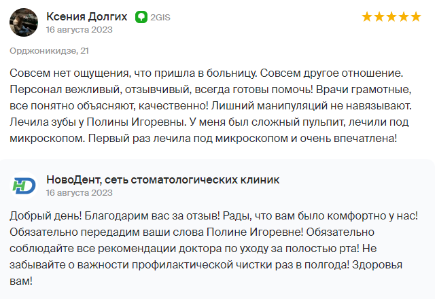Click the reviewer name Ксения Долгих
The height and width of the screenshot is (299, 437).
(x=87, y=17)
